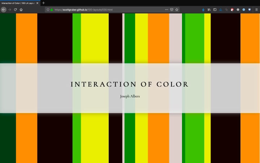Screen dimensions: 260x163
Task: Open a new tab with the plus button
Action: pos(43,3)
